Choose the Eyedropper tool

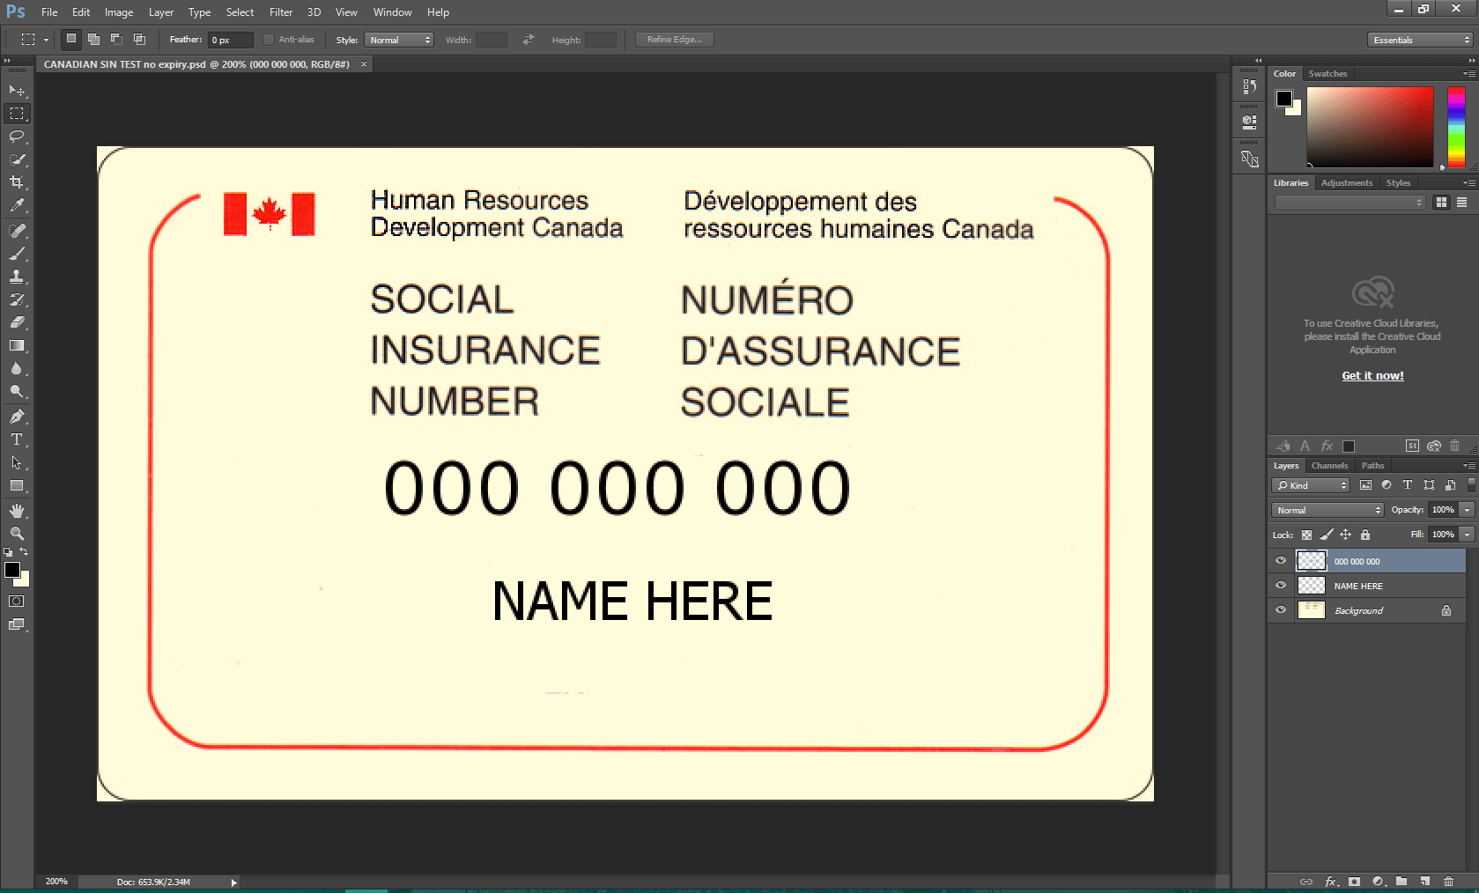tap(16, 204)
